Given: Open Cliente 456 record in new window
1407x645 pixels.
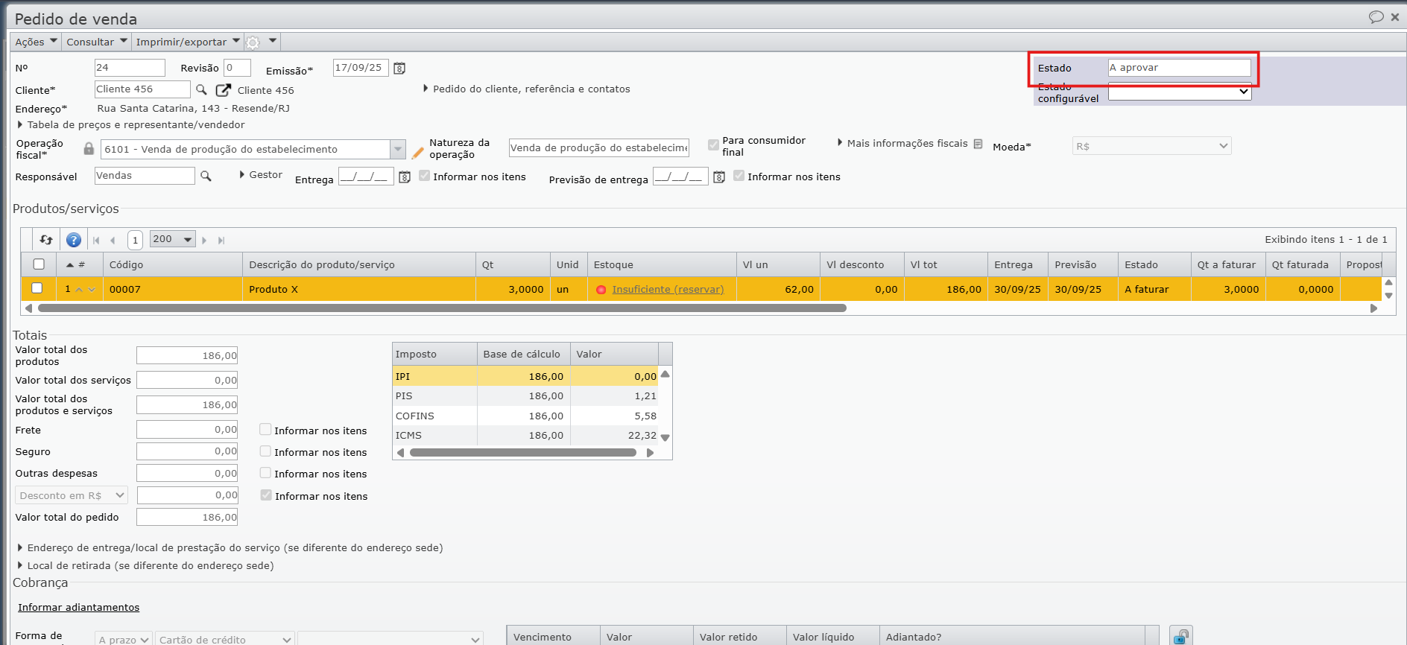Looking at the screenshot, I should [x=223, y=90].
